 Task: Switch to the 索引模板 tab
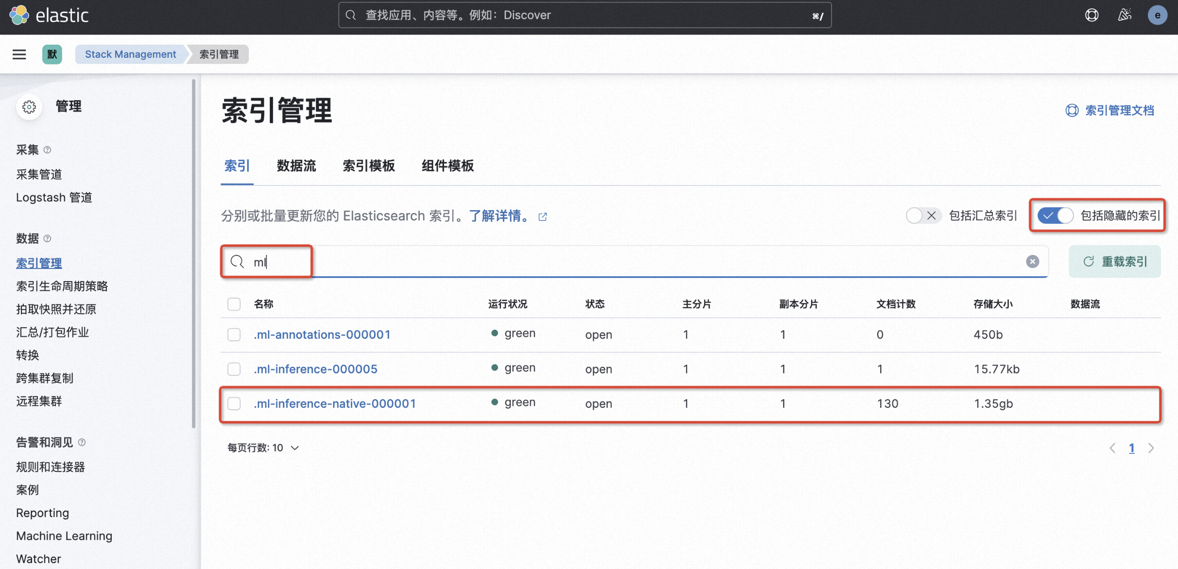pyautogui.click(x=369, y=166)
